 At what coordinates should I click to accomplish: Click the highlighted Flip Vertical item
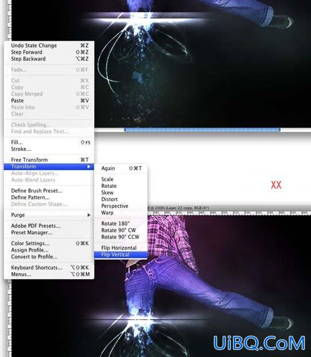coord(121,254)
